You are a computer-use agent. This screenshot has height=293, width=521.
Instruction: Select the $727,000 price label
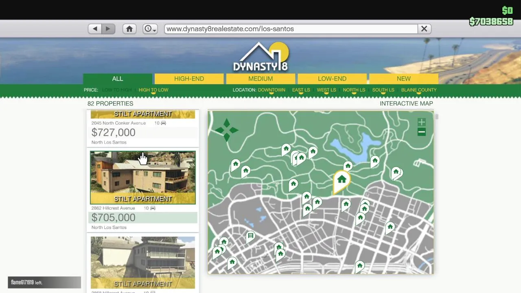114,133
